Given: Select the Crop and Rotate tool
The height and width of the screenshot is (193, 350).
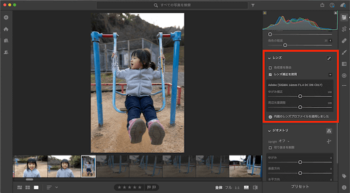Looking at the screenshot, I should pyautogui.click(x=344, y=29).
